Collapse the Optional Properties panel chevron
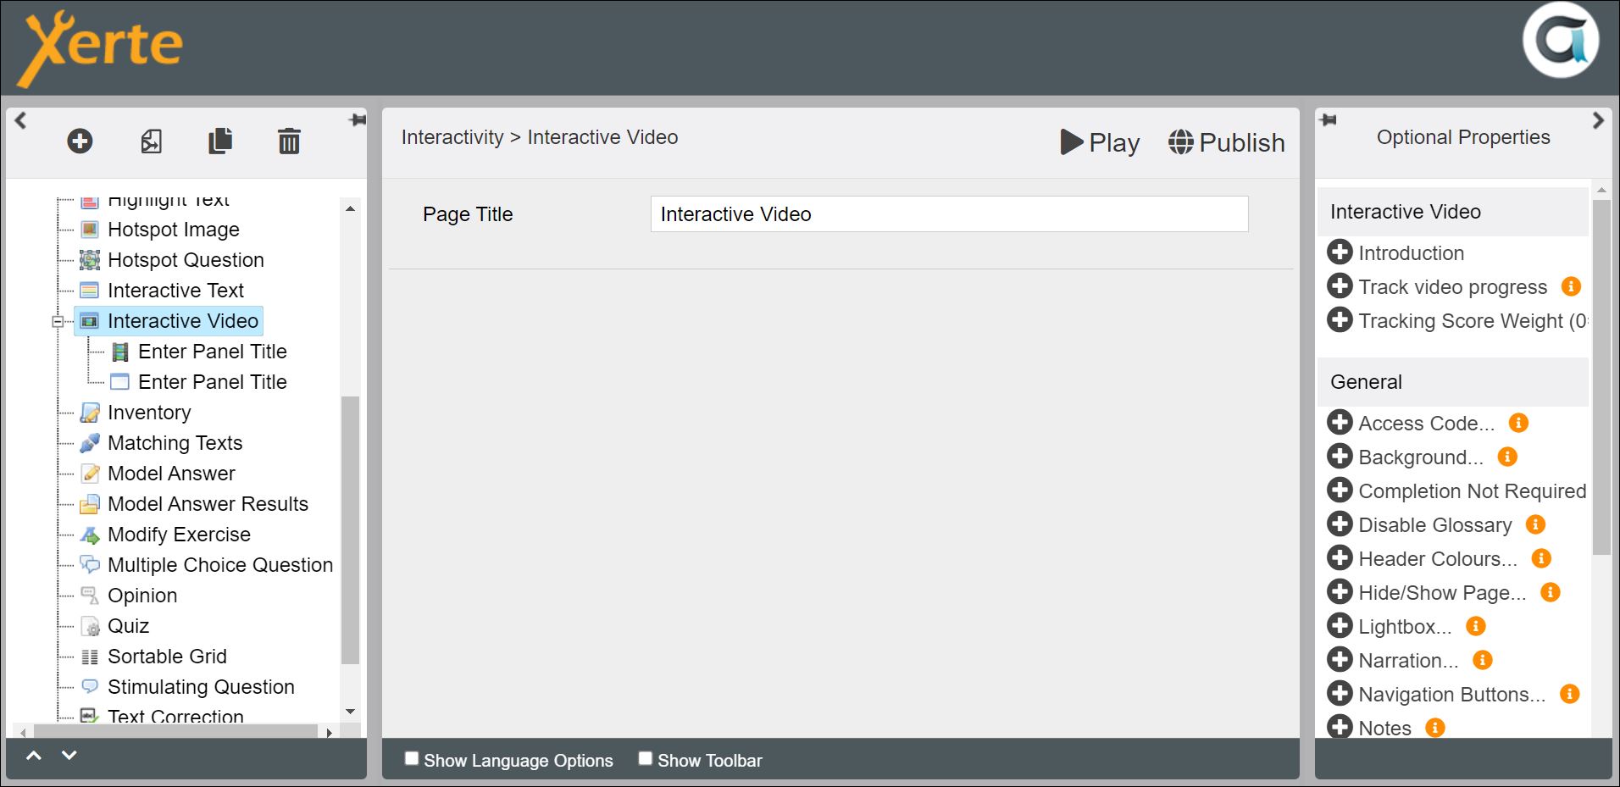The width and height of the screenshot is (1620, 787). click(1598, 120)
